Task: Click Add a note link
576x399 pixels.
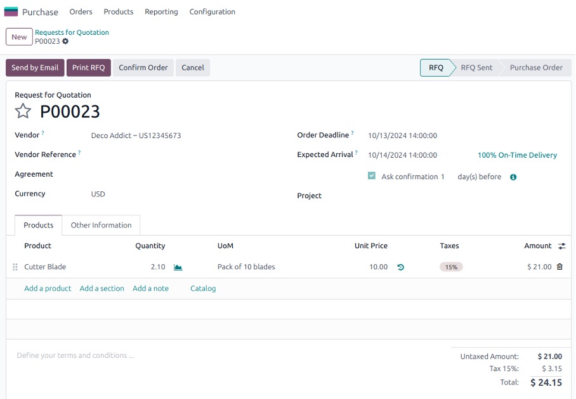Action: [x=150, y=289]
